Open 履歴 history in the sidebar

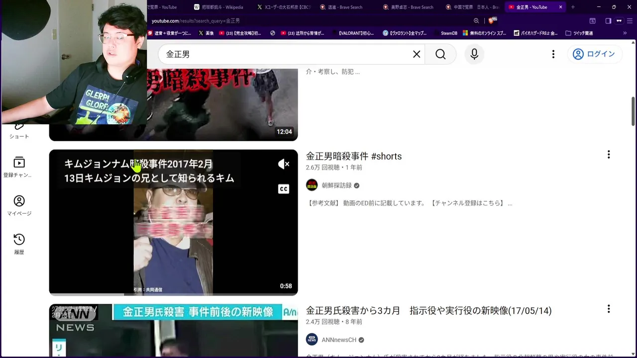pos(19,244)
